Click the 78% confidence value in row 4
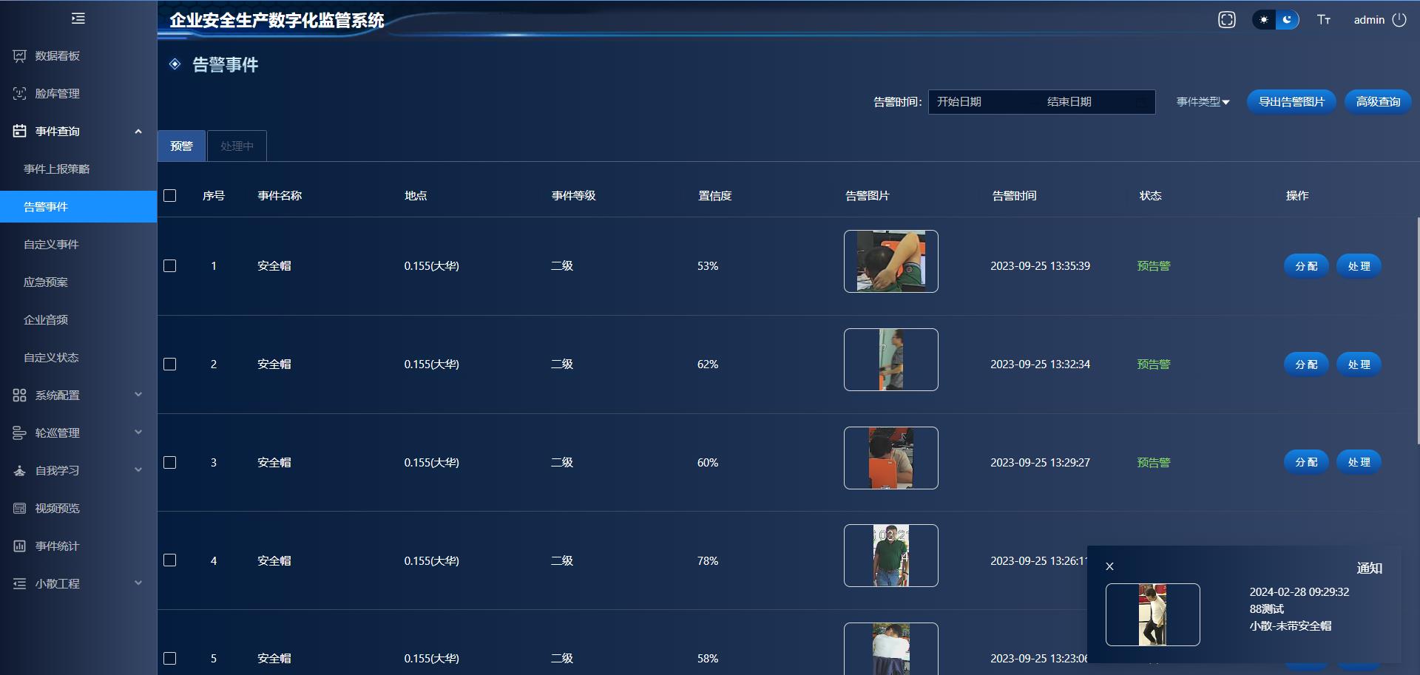This screenshot has width=1420, height=675. point(708,561)
